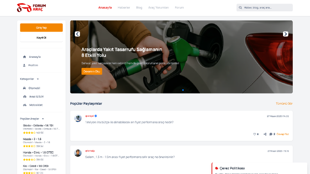Open the Araç Yorumları menu item
This screenshot has height=174, width=310.
tap(159, 7)
